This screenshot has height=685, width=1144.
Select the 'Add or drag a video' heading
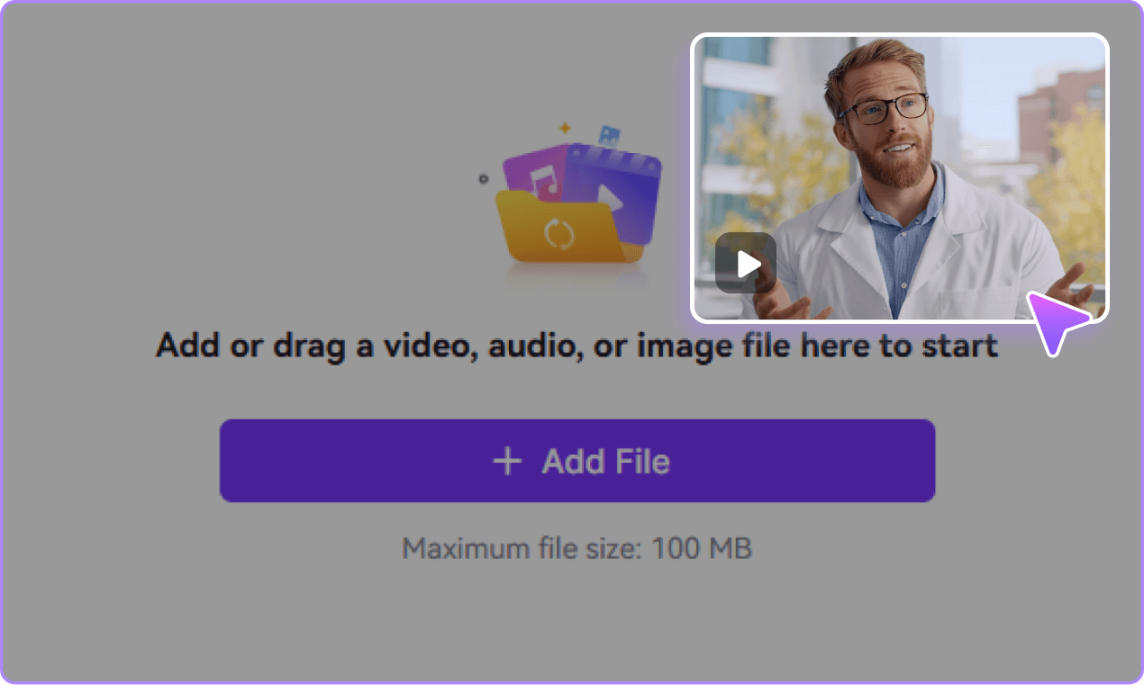point(578,345)
